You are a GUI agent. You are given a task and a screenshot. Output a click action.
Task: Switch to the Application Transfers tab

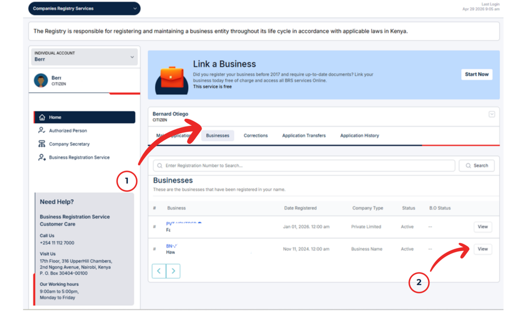[x=304, y=135]
